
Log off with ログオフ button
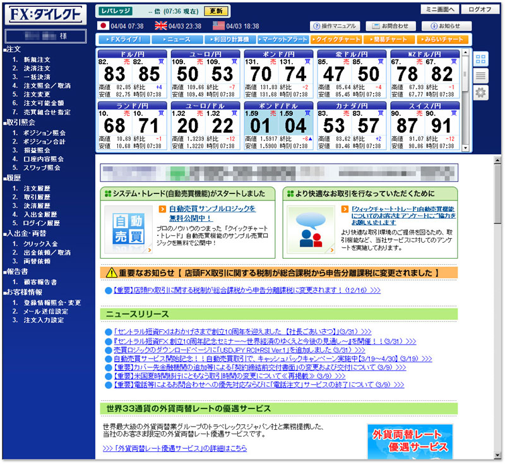point(480,9)
